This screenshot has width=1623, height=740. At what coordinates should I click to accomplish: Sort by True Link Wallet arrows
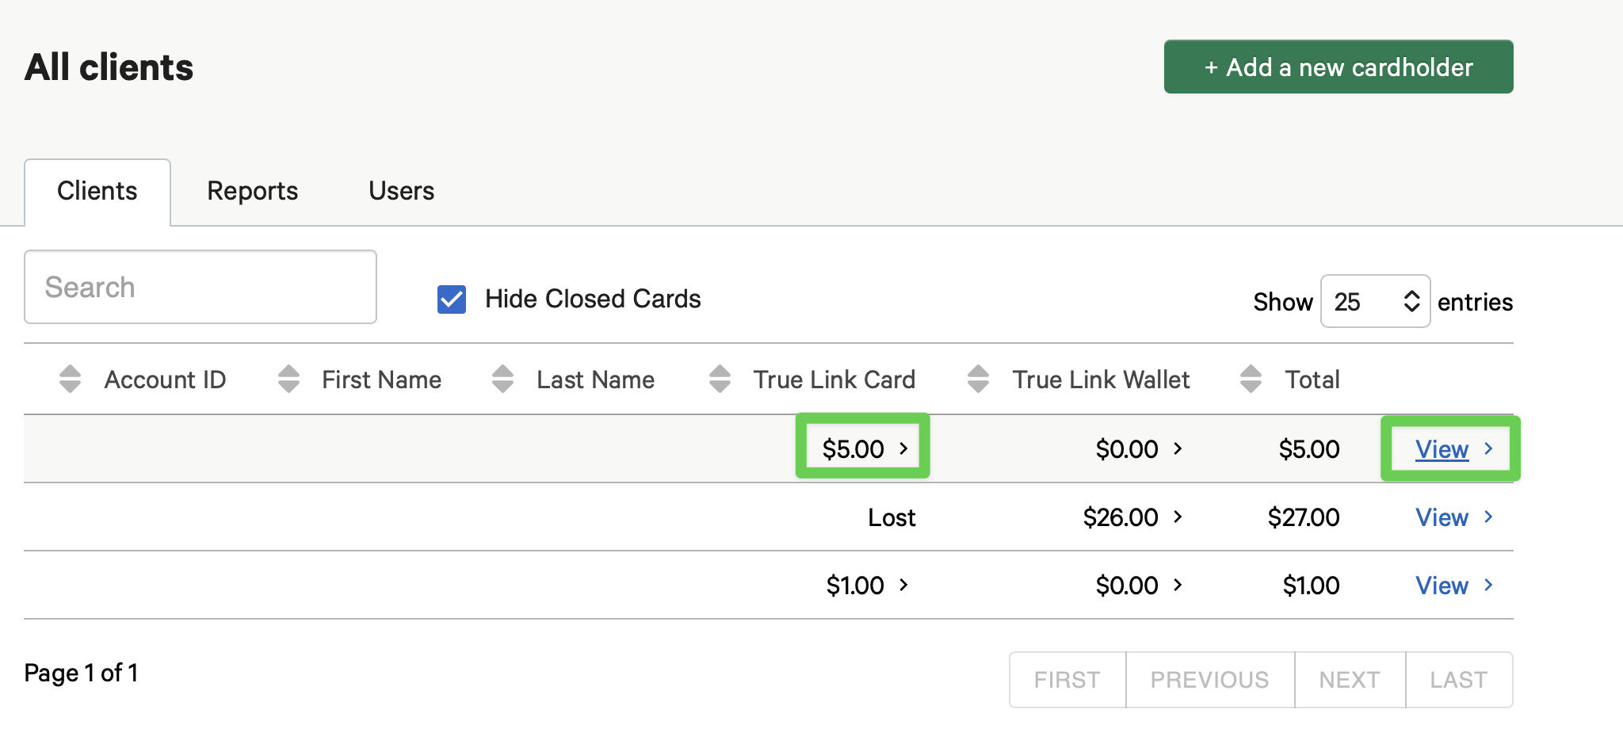click(979, 380)
